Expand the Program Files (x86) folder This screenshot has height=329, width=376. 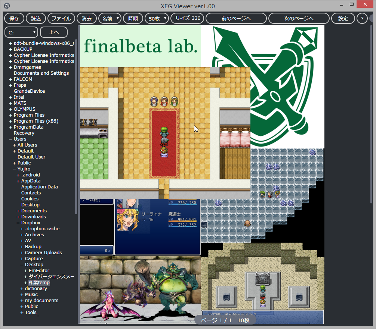(10, 122)
